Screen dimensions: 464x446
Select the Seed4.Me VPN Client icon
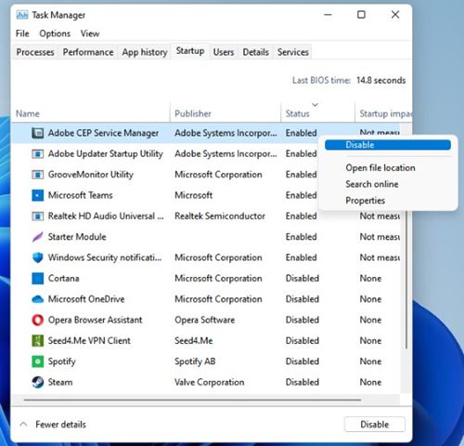38,341
